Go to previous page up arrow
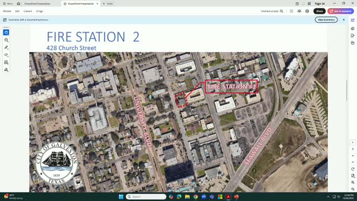357x201 pixels. click(x=353, y=156)
